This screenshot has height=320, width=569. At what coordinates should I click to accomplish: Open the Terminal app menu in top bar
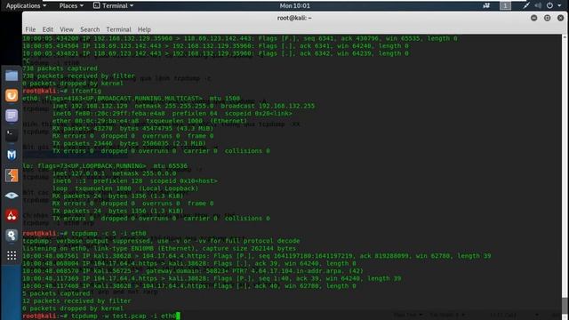113,5
